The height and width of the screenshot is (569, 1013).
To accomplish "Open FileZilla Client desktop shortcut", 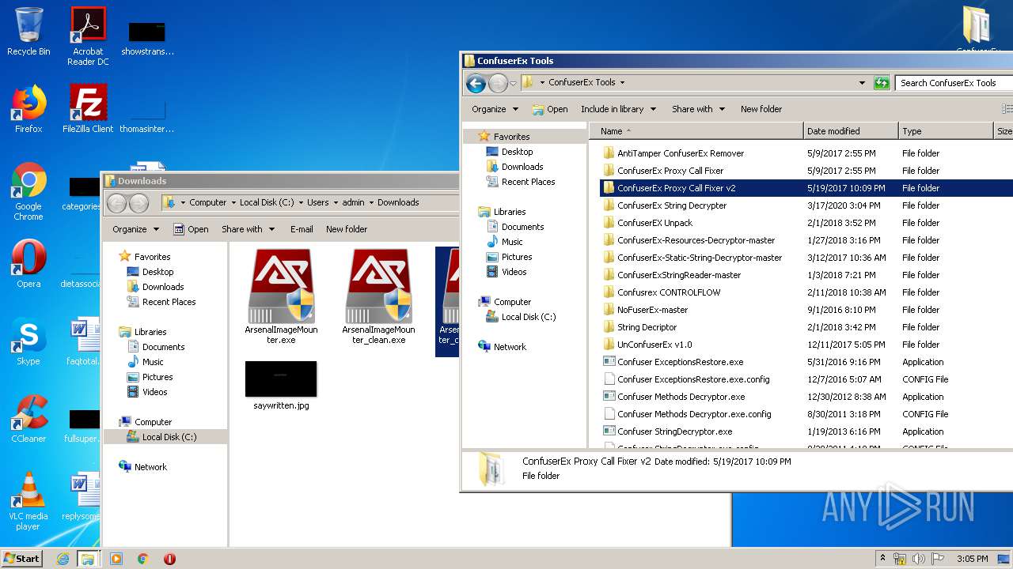I will coord(88,109).
